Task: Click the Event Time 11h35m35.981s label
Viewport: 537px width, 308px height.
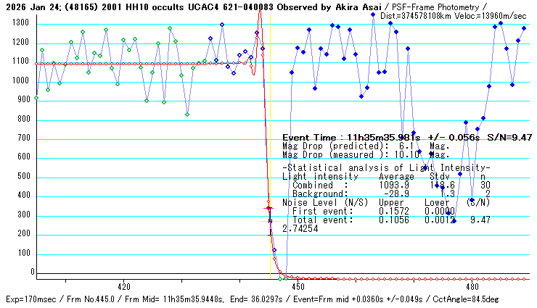Action: pos(350,136)
